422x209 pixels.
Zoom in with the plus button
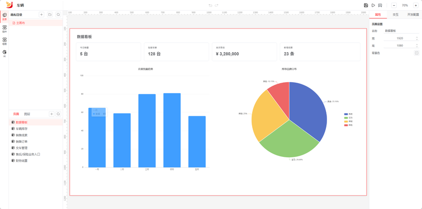point(416,5)
